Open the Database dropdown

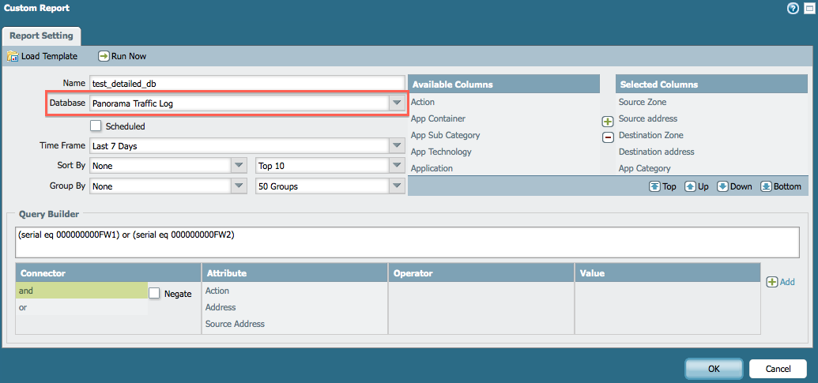coord(396,103)
